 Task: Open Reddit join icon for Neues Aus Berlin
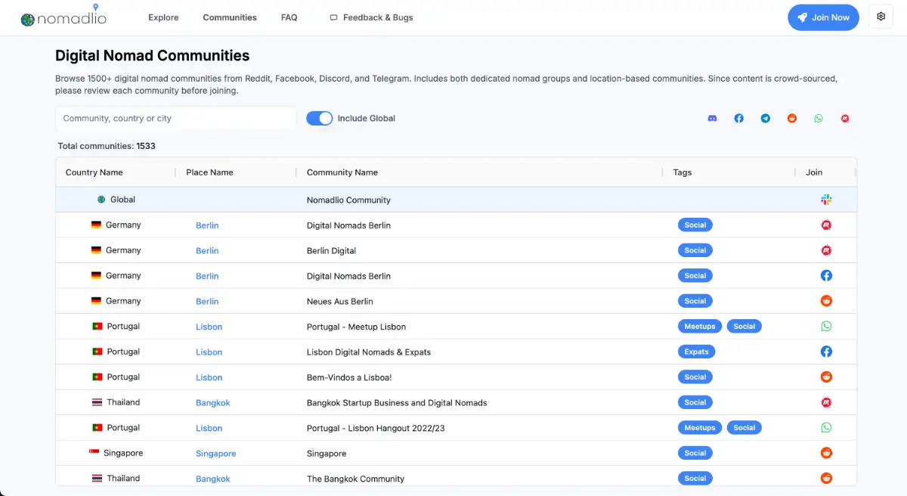pyautogui.click(x=826, y=301)
